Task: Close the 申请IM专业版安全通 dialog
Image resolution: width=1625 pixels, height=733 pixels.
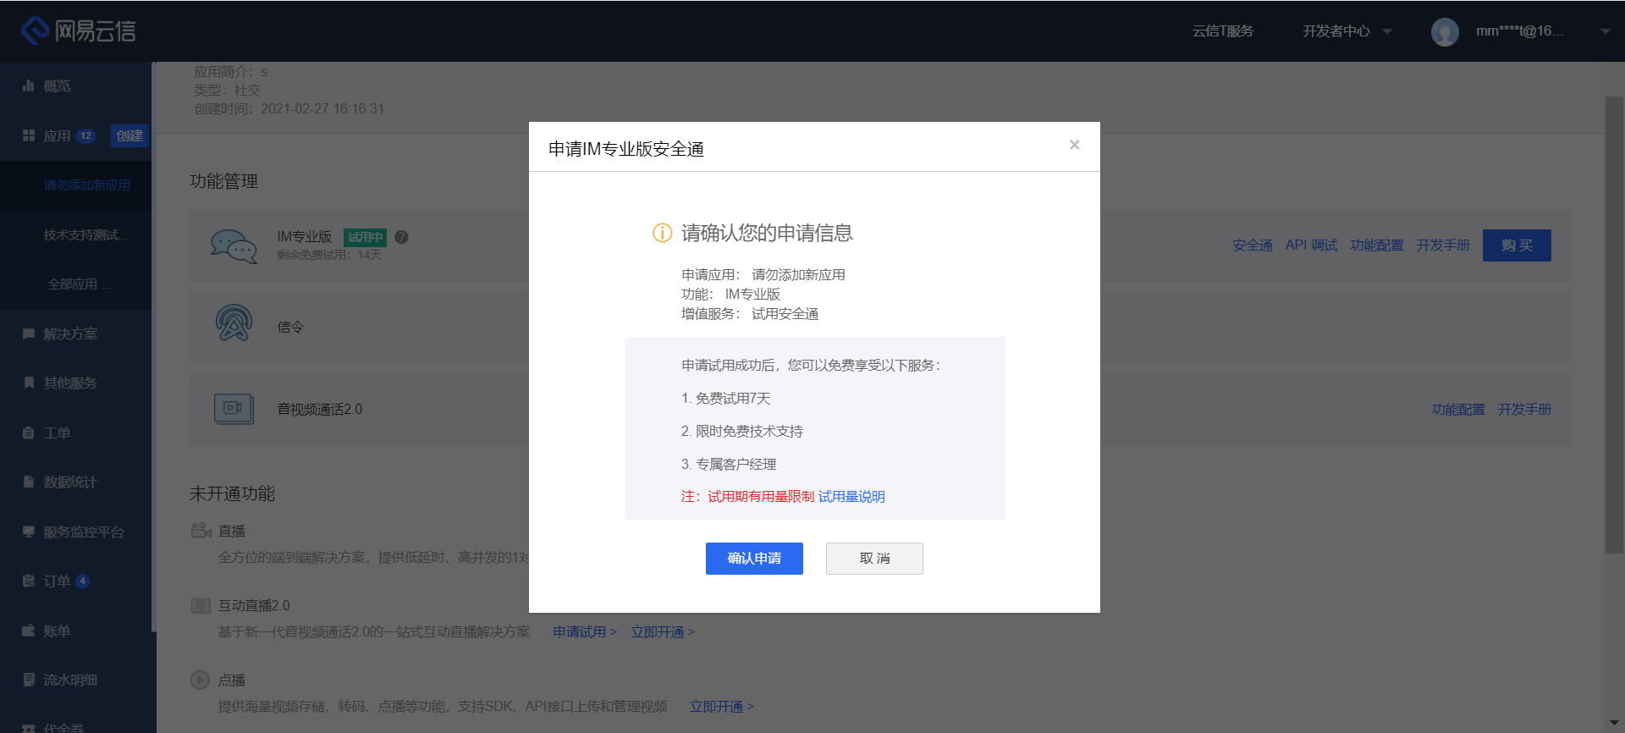Action: click(1074, 145)
